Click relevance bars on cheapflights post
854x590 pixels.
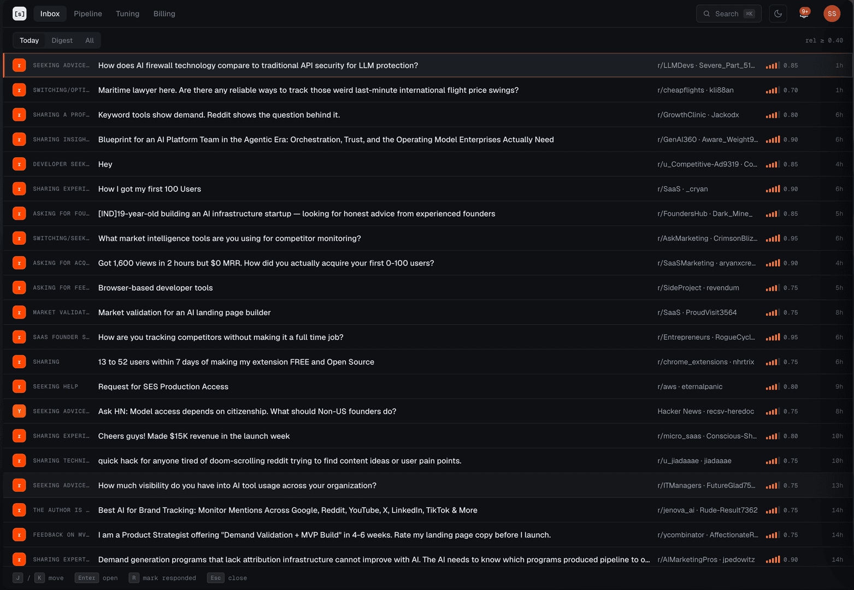pos(773,91)
